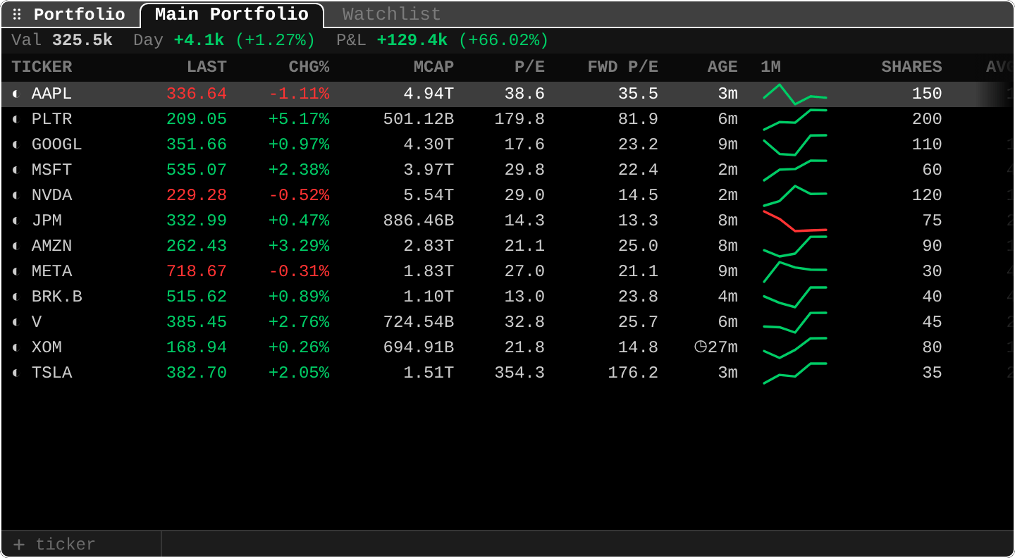Sort by the FWD P/E column header

623,67
